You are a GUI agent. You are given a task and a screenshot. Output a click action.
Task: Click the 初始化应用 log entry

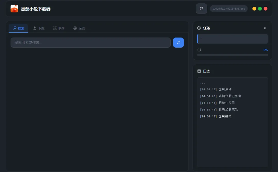217,103
